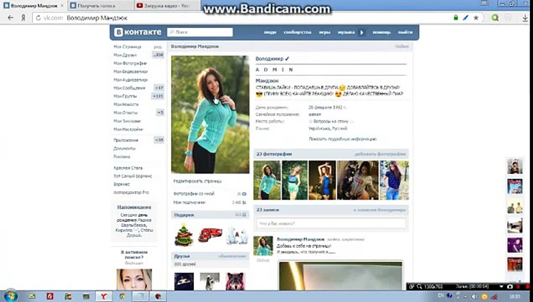Screen dimensions: 533x302
Task: Click the green lock icon in address bar
Action: 456,18
